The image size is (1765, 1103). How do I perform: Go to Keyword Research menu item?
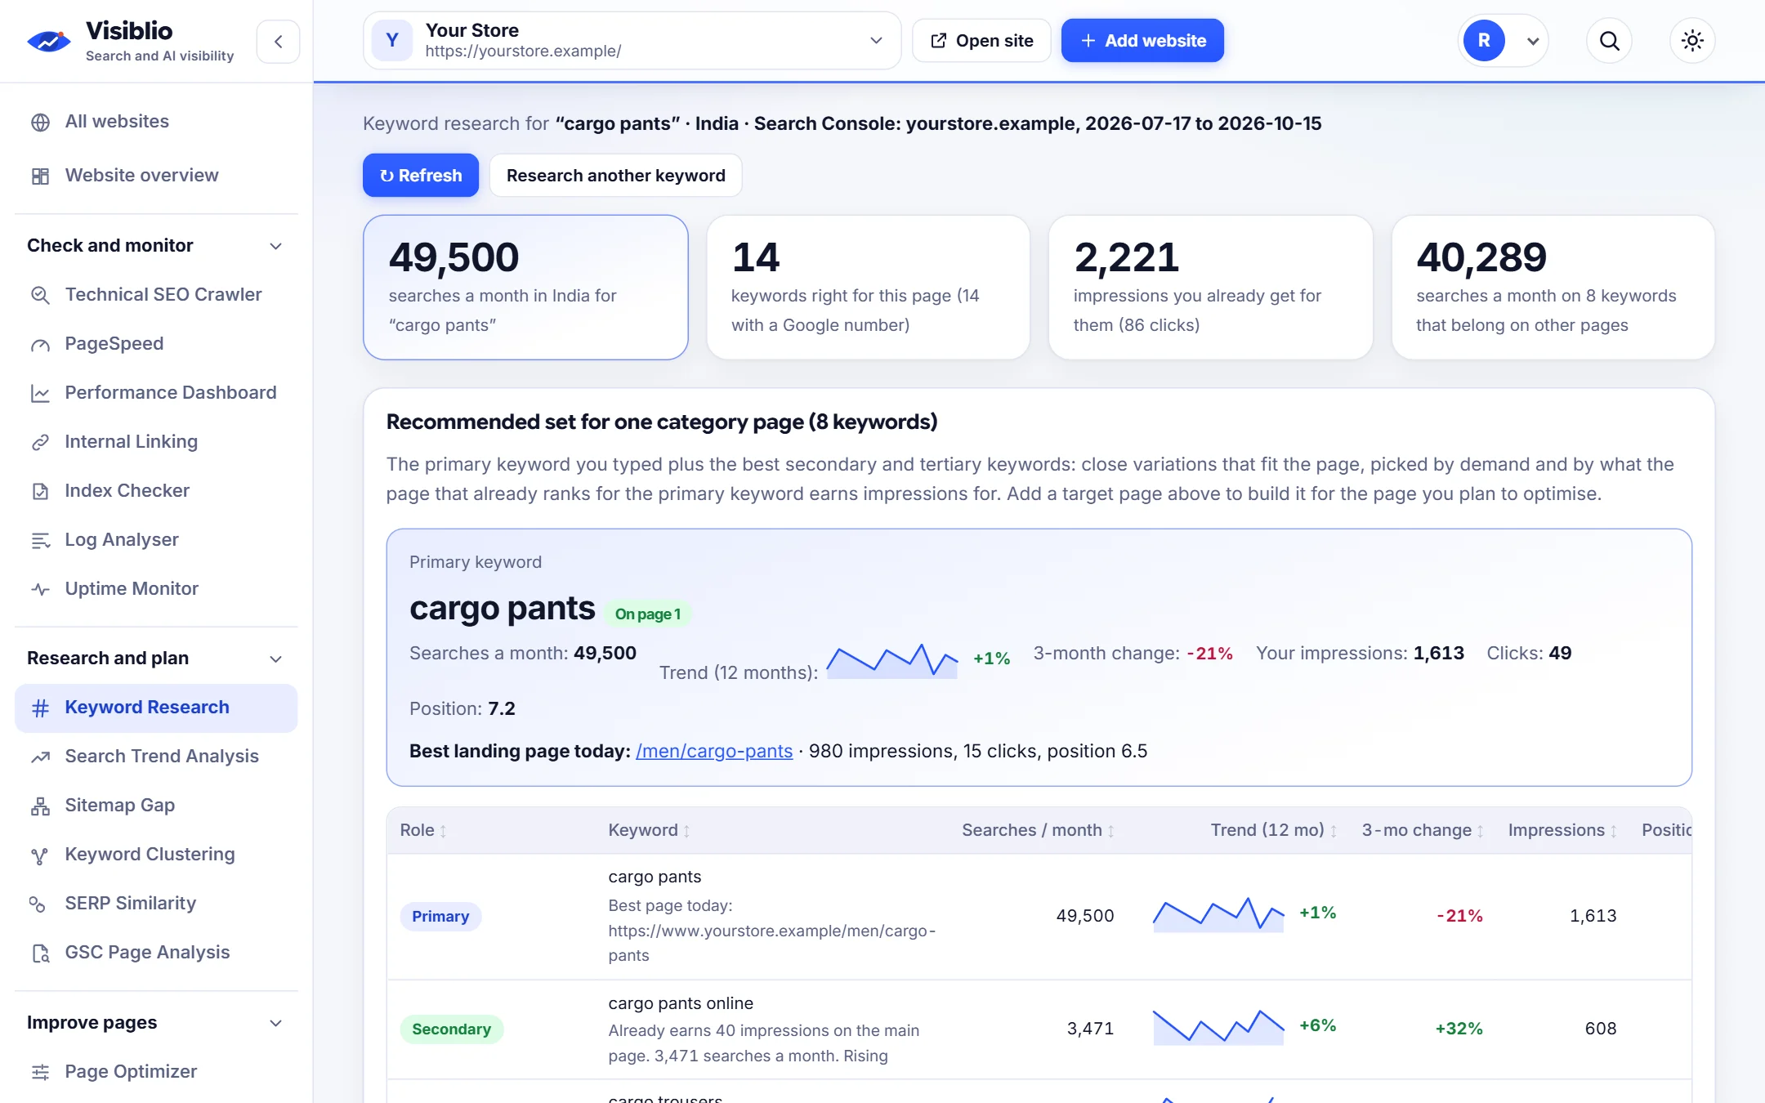coord(156,708)
